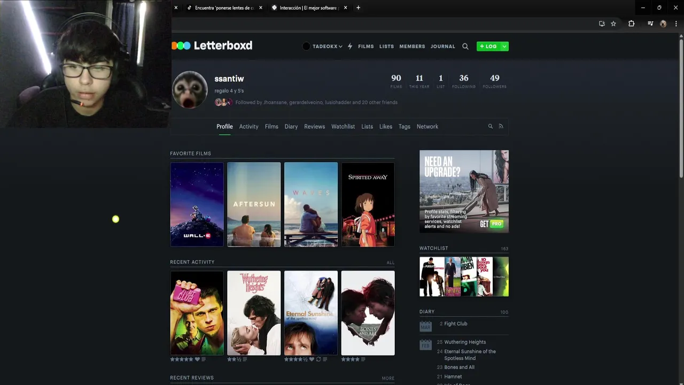Switch to the Network tab

coord(428,127)
